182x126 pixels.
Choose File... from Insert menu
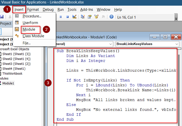(x=27, y=43)
